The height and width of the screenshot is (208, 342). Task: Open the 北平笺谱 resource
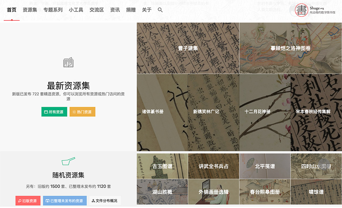pos(265,166)
